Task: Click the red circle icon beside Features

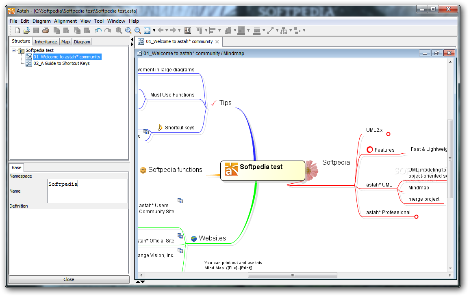Action: coord(370,150)
